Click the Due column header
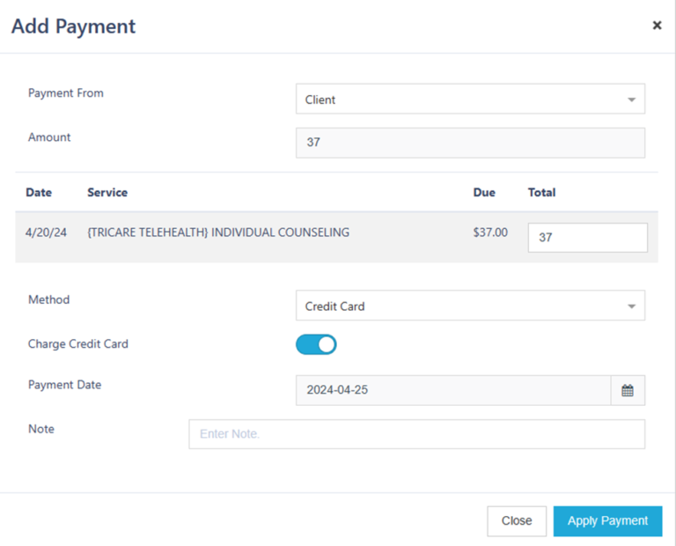Viewport: 676px width, 546px height. 484,192
